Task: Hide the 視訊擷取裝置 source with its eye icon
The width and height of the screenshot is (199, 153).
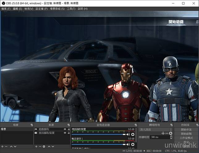Action: [65, 133]
